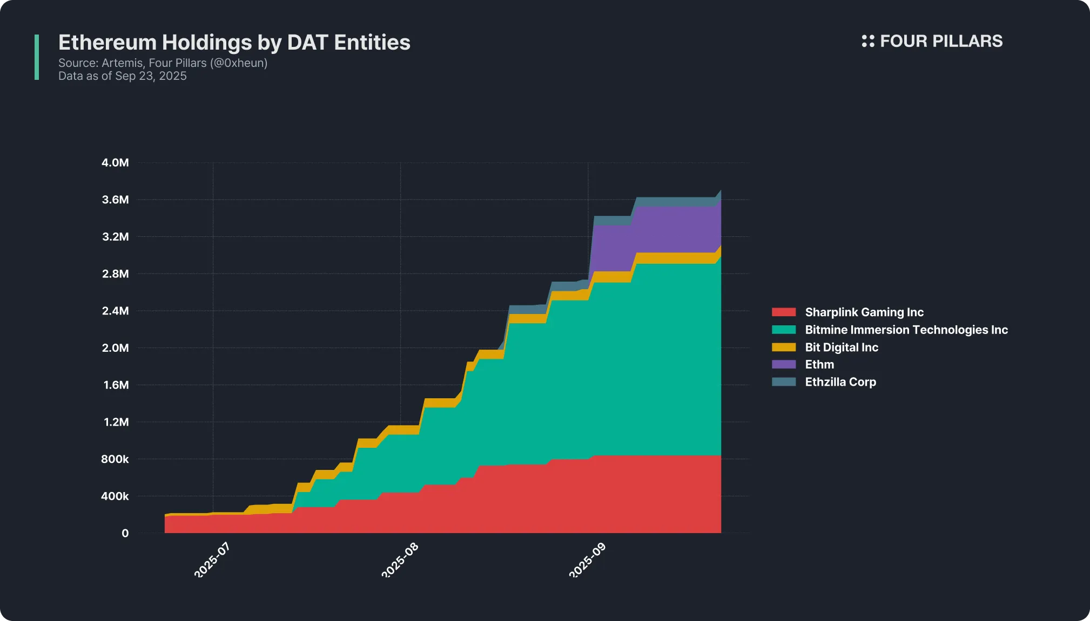Hide the Ethzilla Corp series via legend label
This screenshot has height=621, width=1090.
pos(840,382)
